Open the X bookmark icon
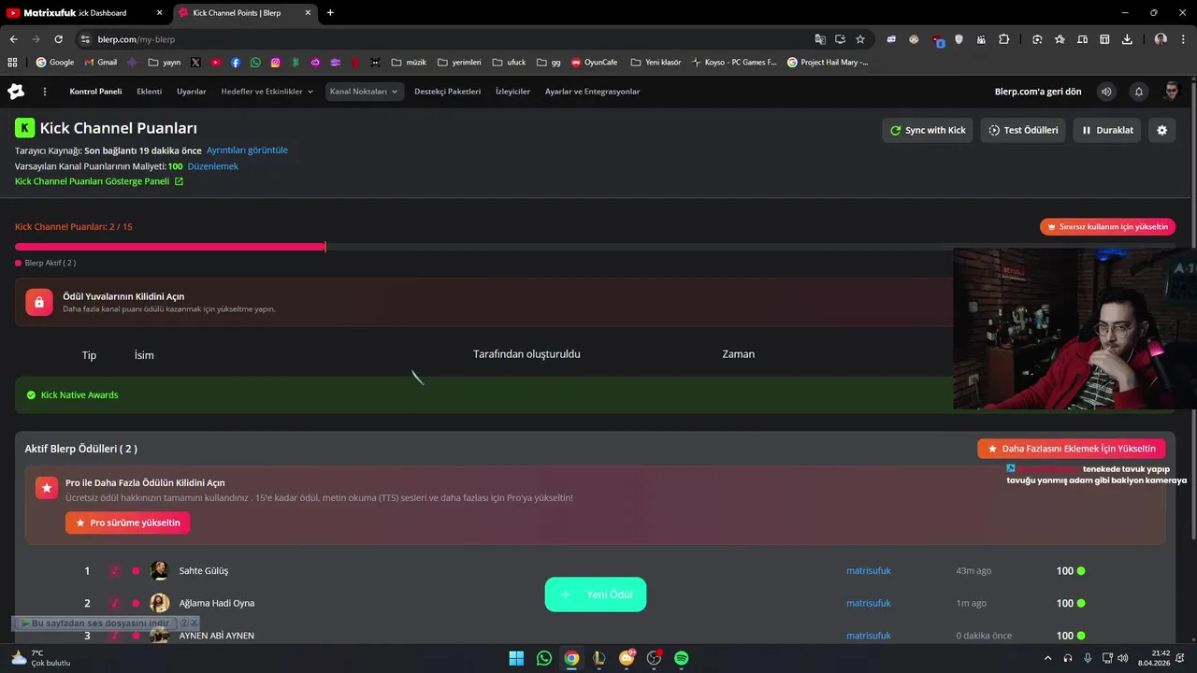 tap(195, 63)
